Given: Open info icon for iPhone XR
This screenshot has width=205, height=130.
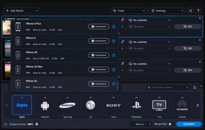Looking at the screenshot, I should coord(114,55).
